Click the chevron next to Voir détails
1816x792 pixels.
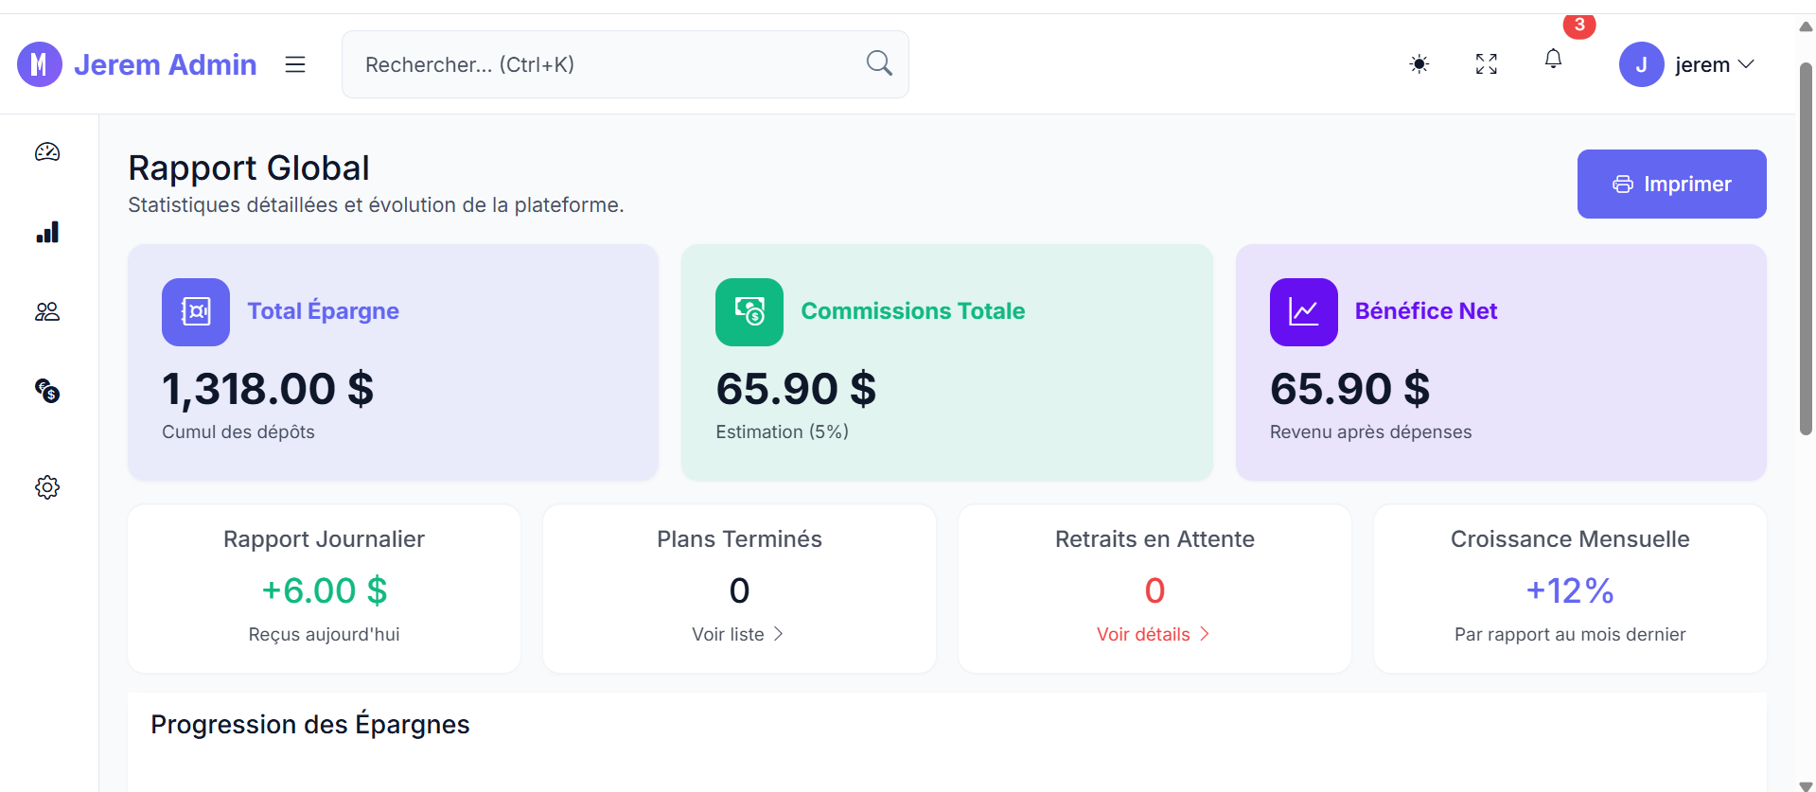1205,634
